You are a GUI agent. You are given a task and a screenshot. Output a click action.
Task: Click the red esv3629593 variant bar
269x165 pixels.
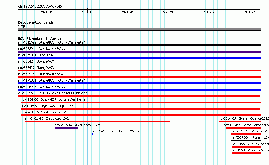pyautogui.click(x=242, y=128)
